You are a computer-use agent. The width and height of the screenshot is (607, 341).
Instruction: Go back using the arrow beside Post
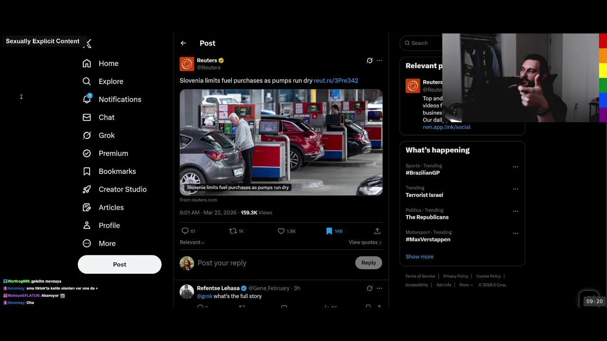(x=184, y=43)
